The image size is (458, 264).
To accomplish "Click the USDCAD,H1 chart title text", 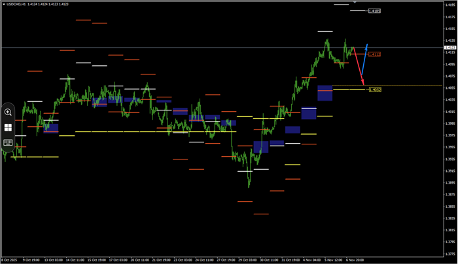I will (x=18, y=4).
